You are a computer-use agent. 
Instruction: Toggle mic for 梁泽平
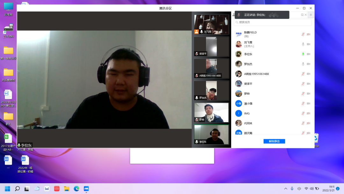303,84
